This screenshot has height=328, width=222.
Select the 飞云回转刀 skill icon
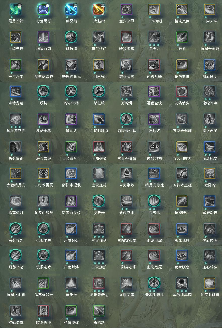pos(182,147)
